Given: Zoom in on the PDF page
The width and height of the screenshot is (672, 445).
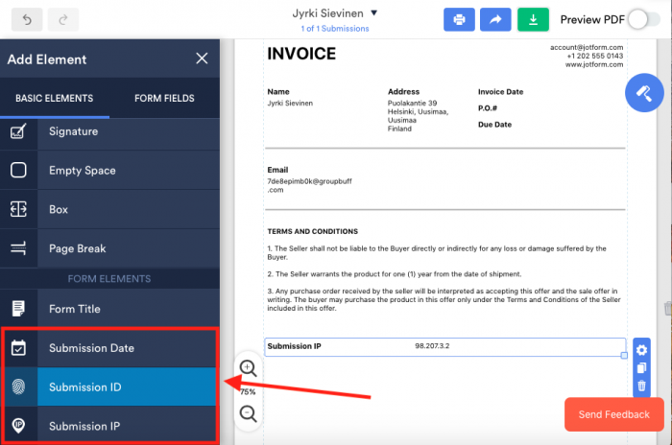Looking at the screenshot, I should click(248, 368).
